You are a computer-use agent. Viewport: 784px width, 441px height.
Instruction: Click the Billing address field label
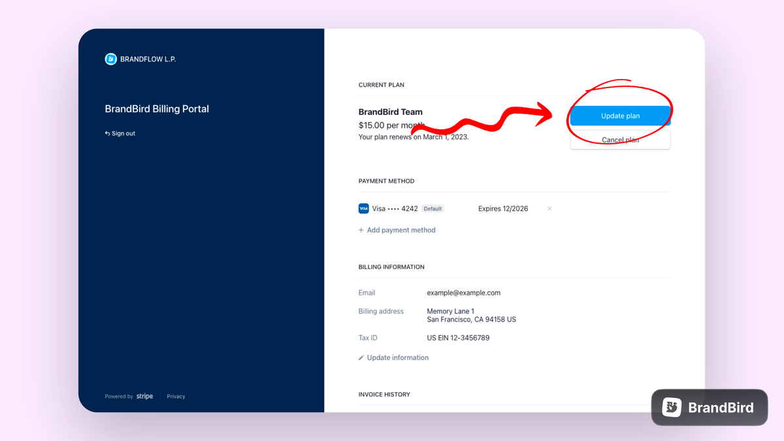(x=381, y=311)
